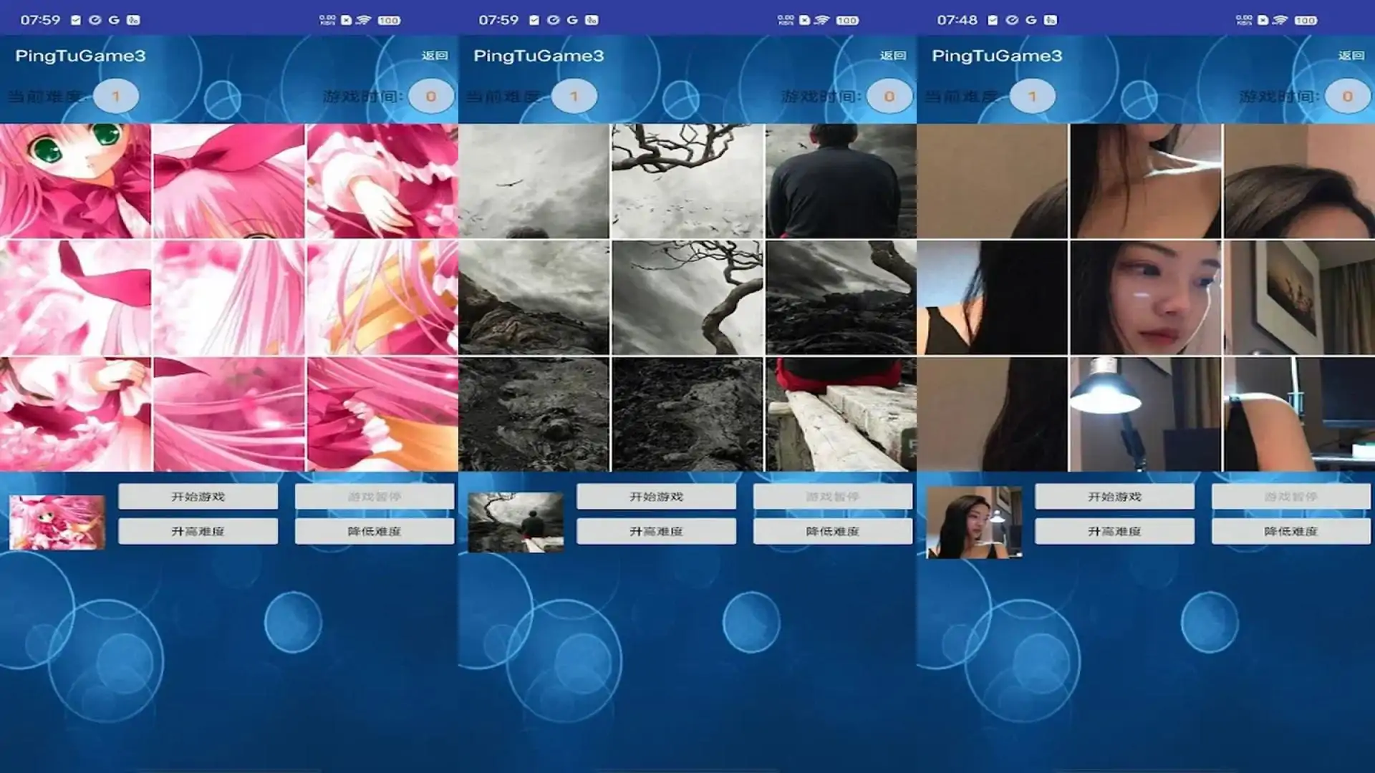Click 升高难度 on the gray tree screen

coord(657,531)
